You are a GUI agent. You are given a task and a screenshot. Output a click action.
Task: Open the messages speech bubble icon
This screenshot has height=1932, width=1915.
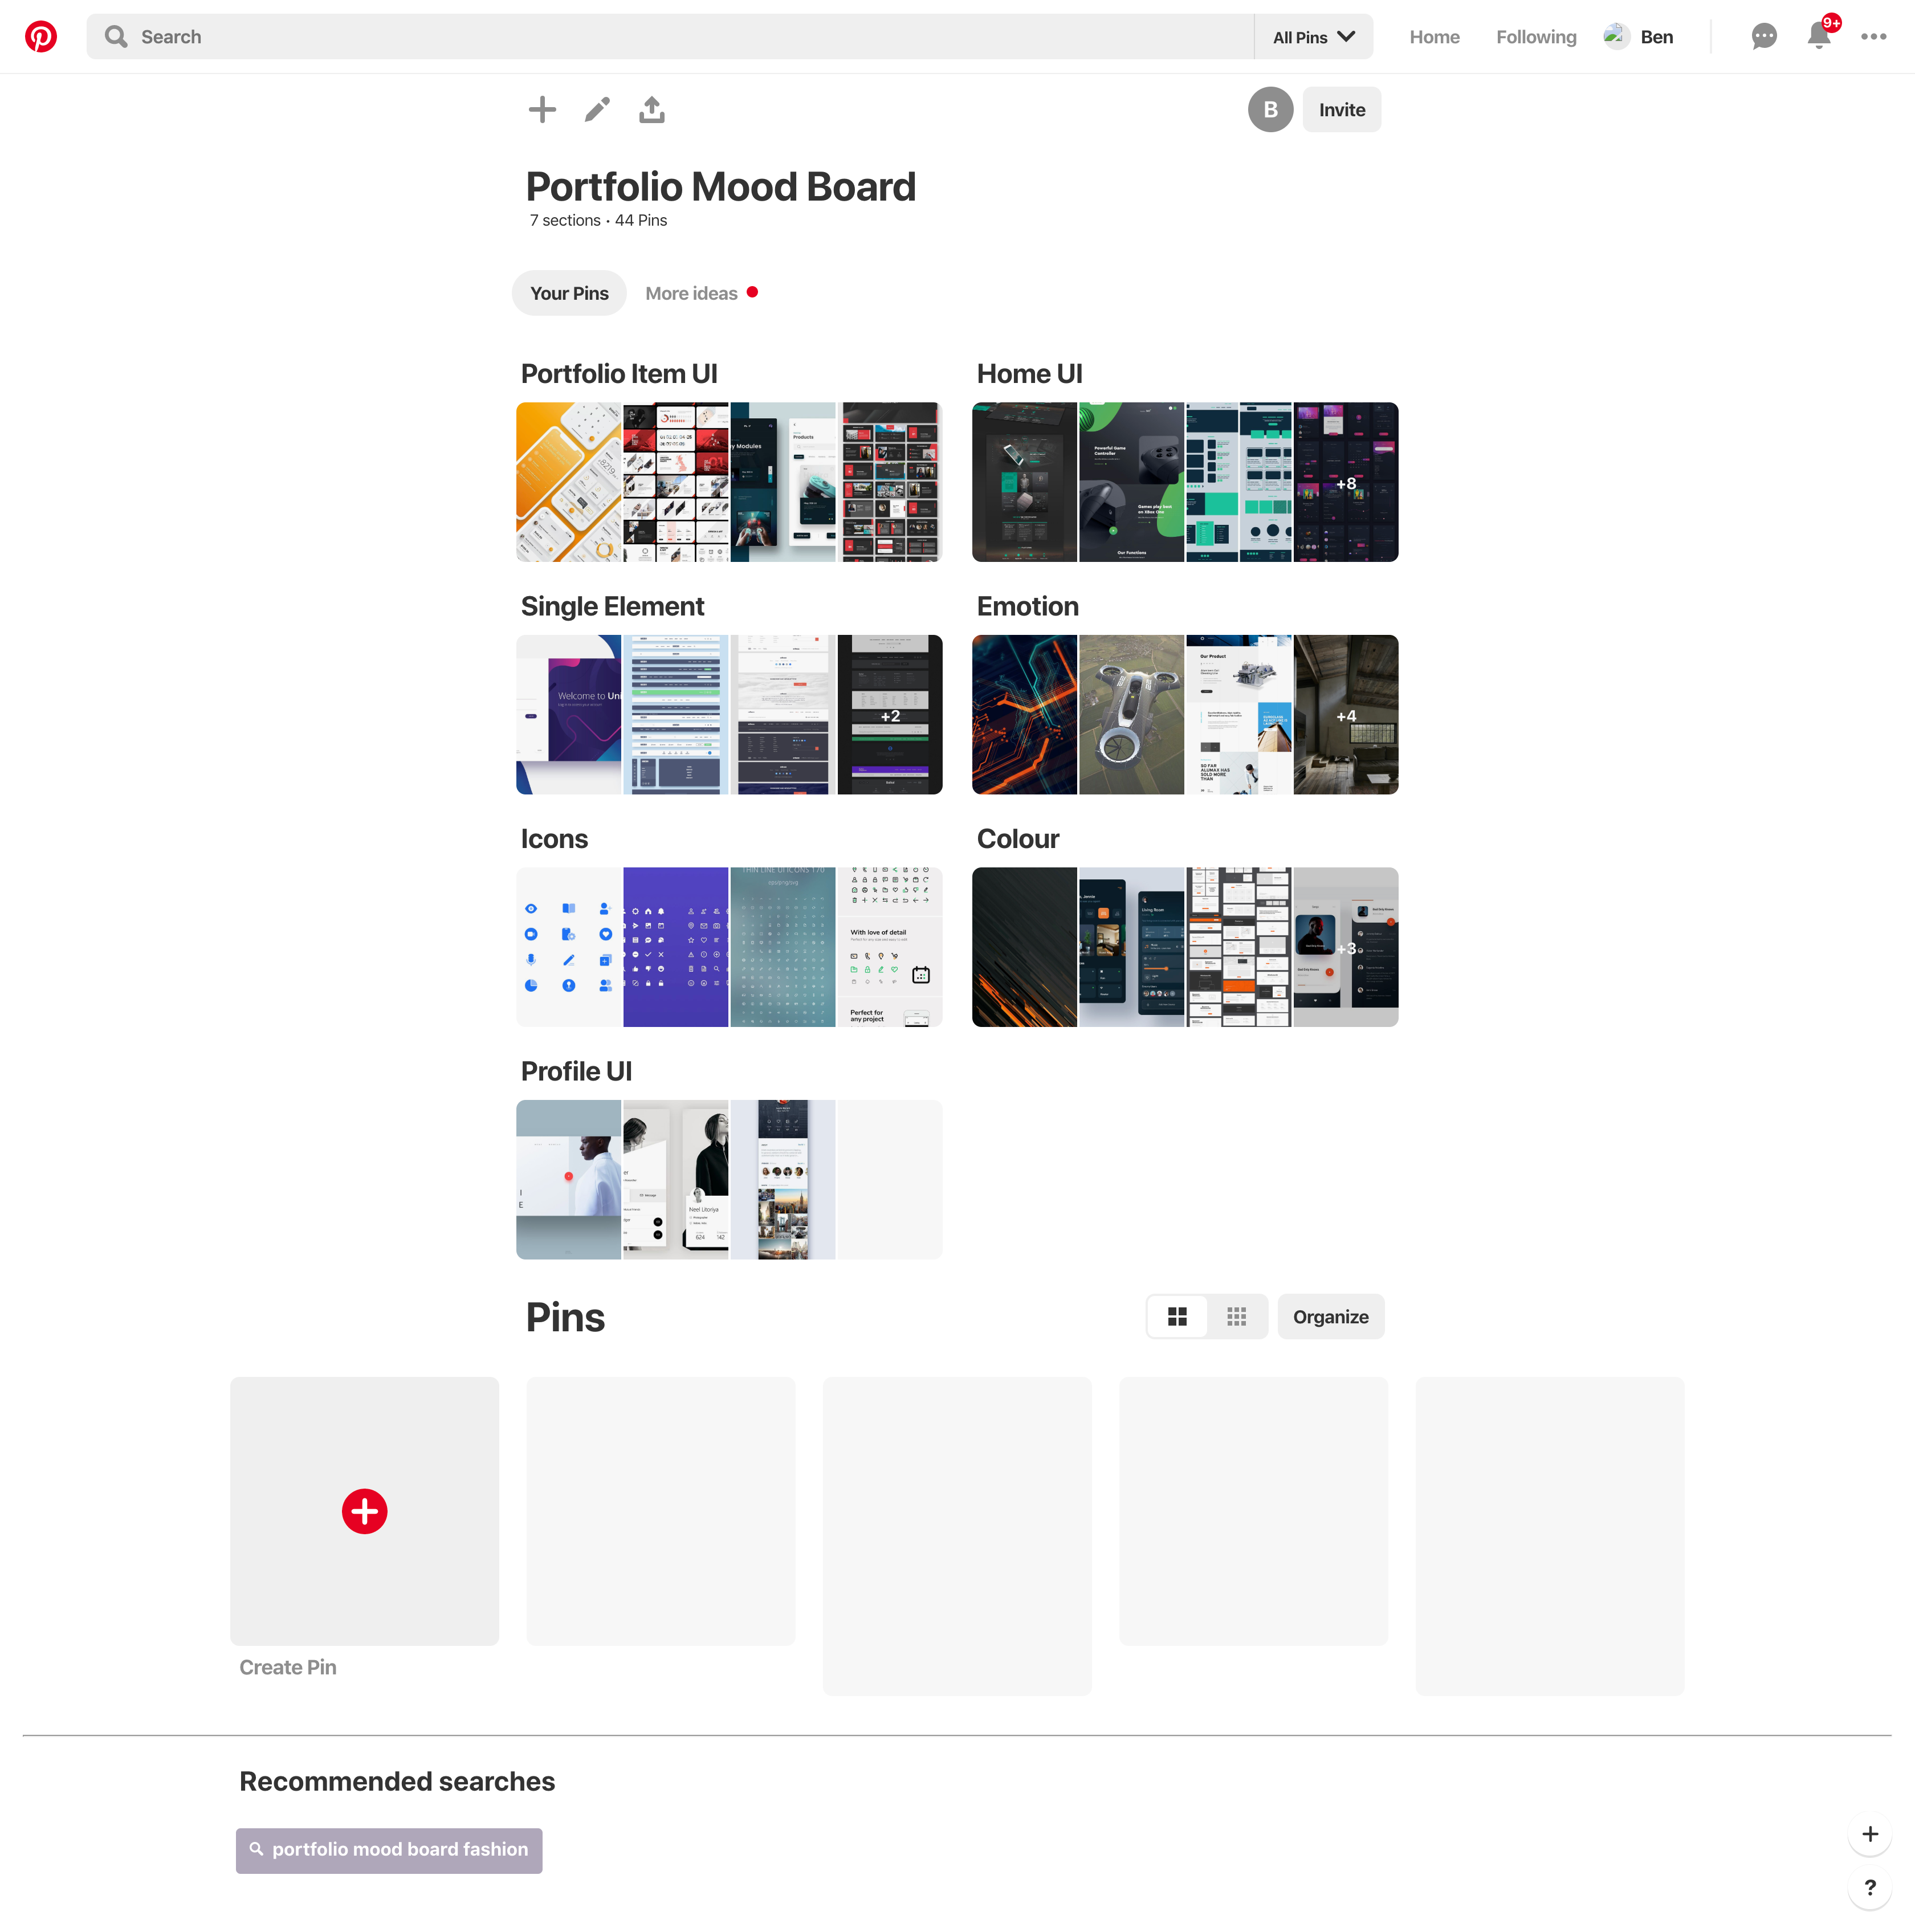coord(1764,37)
